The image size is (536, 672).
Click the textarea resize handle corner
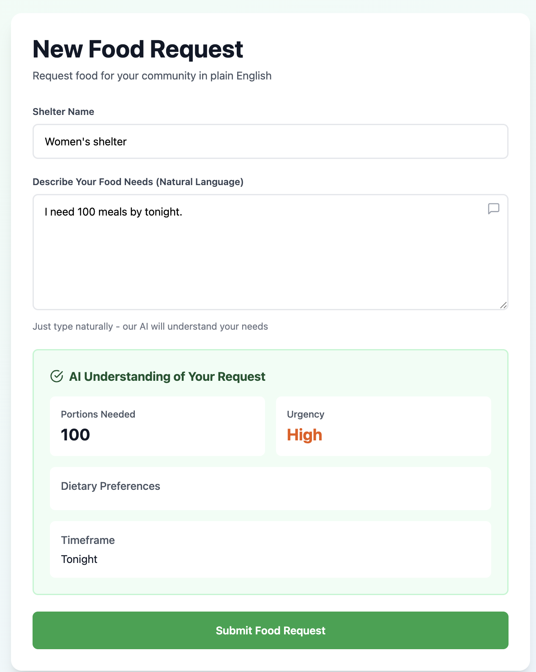(503, 305)
